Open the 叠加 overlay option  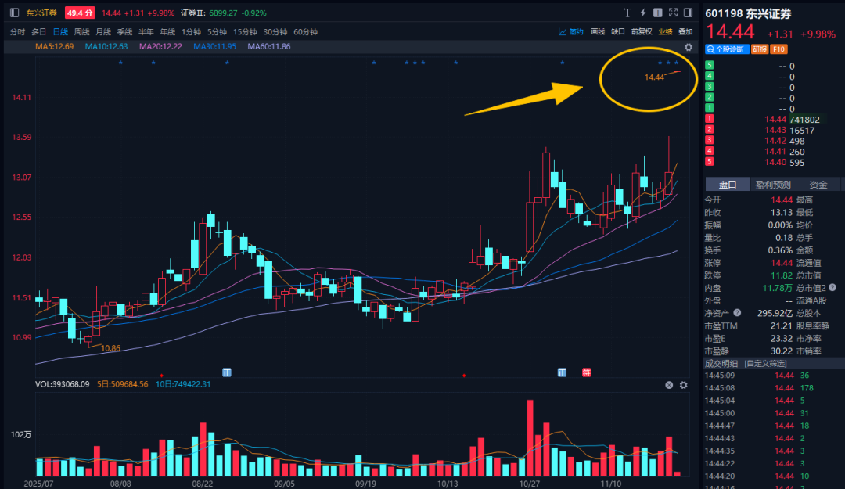[x=685, y=32]
